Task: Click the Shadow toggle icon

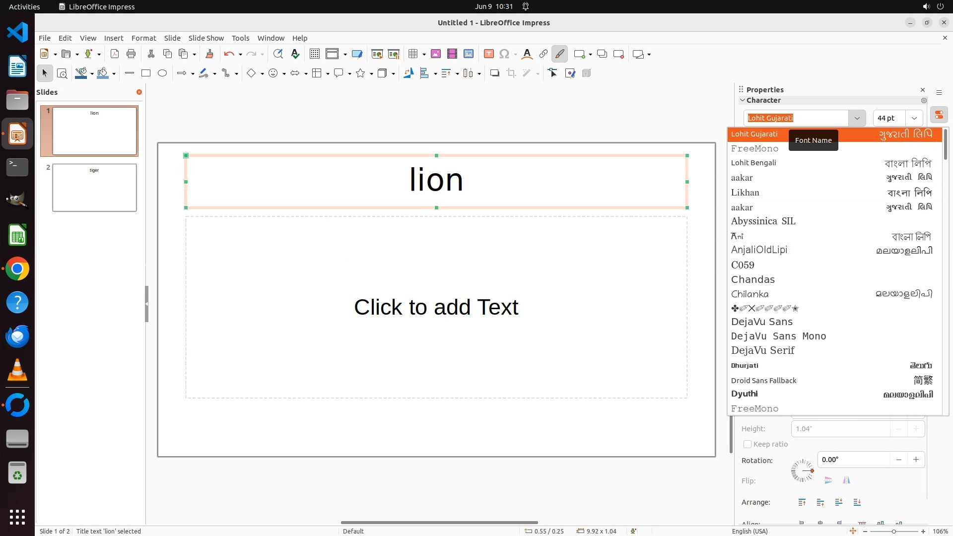Action: point(494,73)
